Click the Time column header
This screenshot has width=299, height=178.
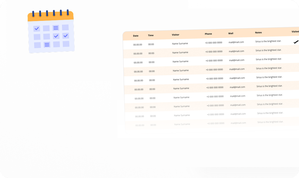coord(151,35)
